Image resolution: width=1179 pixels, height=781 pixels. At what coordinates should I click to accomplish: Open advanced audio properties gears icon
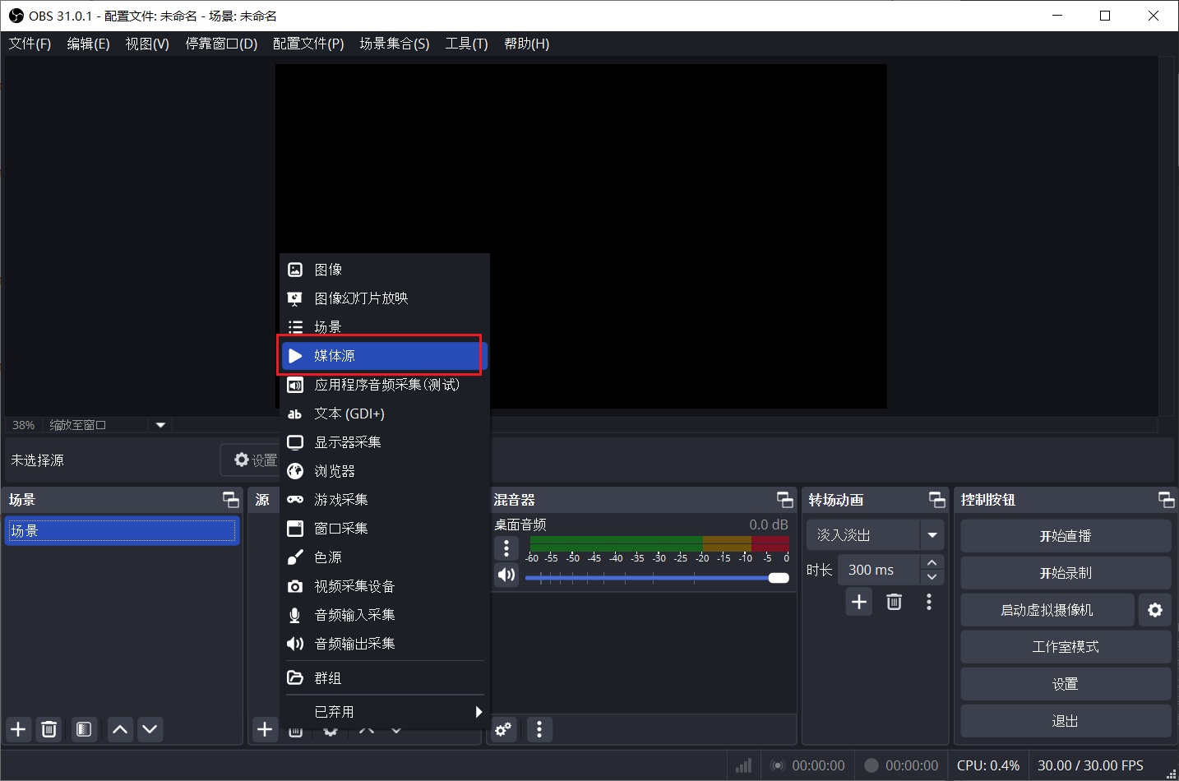click(x=503, y=729)
